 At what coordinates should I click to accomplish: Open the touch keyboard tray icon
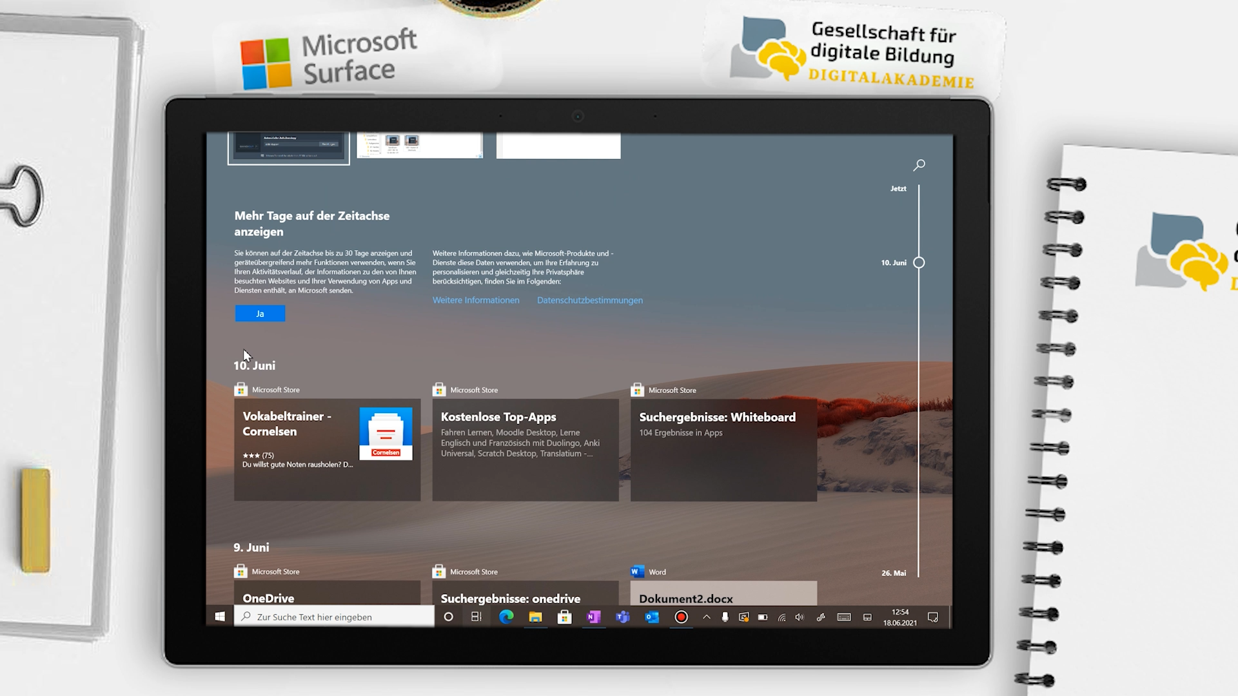click(x=843, y=617)
